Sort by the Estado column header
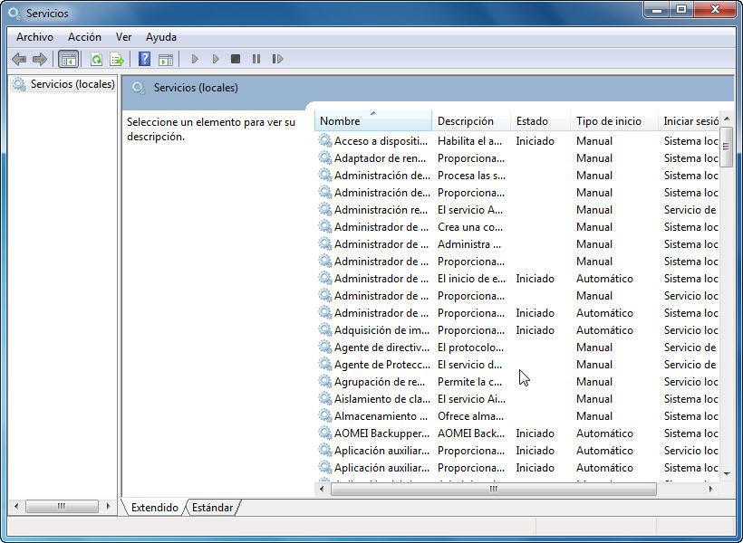The height and width of the screenshot is (543, 743). click(x=541, y=120)
